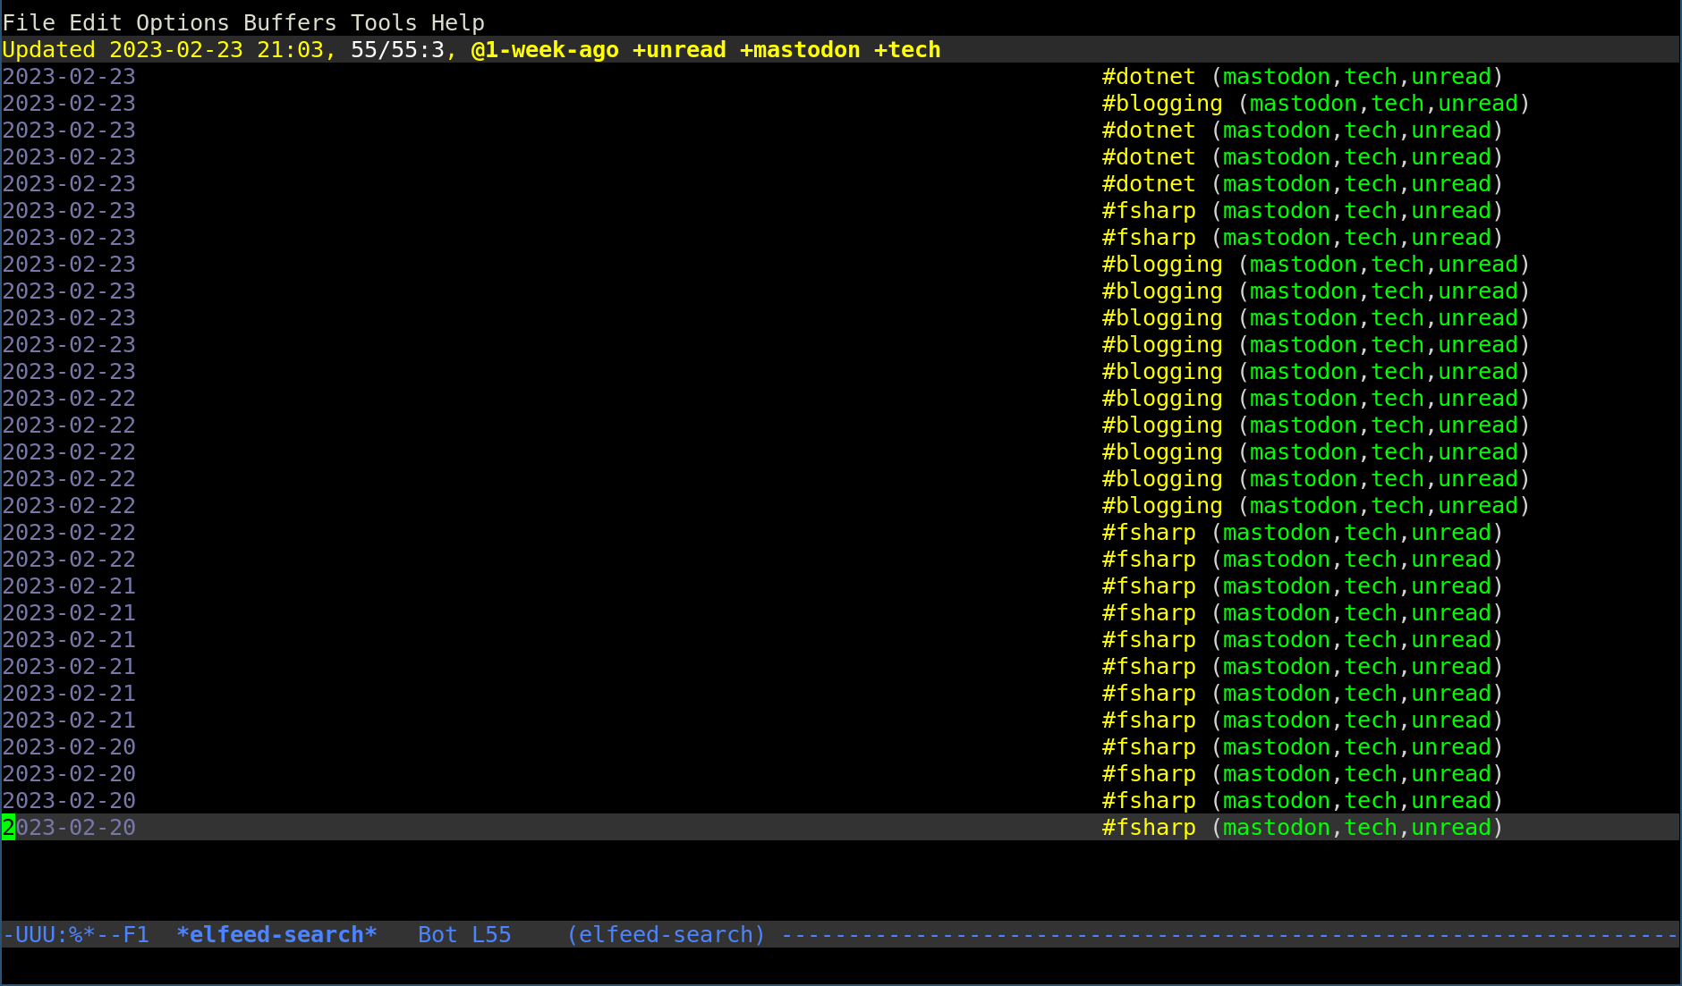Click the Bot L55 position indicator
This screenshot has width=1682, height=986.
click(x=464, y=934)
